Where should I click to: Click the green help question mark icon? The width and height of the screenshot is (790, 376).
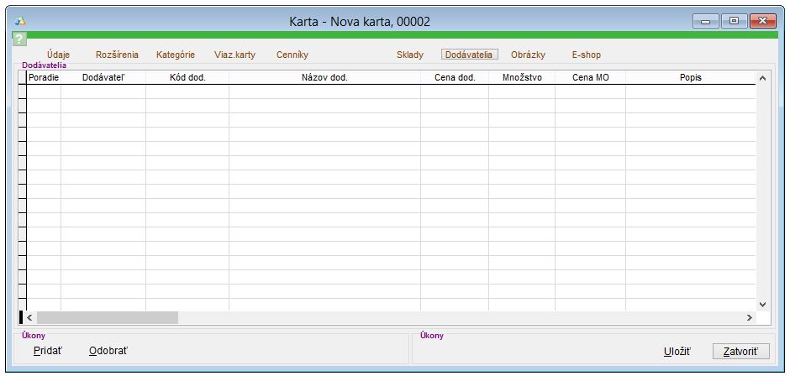click(19, 39)
